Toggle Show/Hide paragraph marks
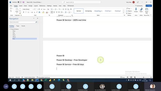 (71, 9)
